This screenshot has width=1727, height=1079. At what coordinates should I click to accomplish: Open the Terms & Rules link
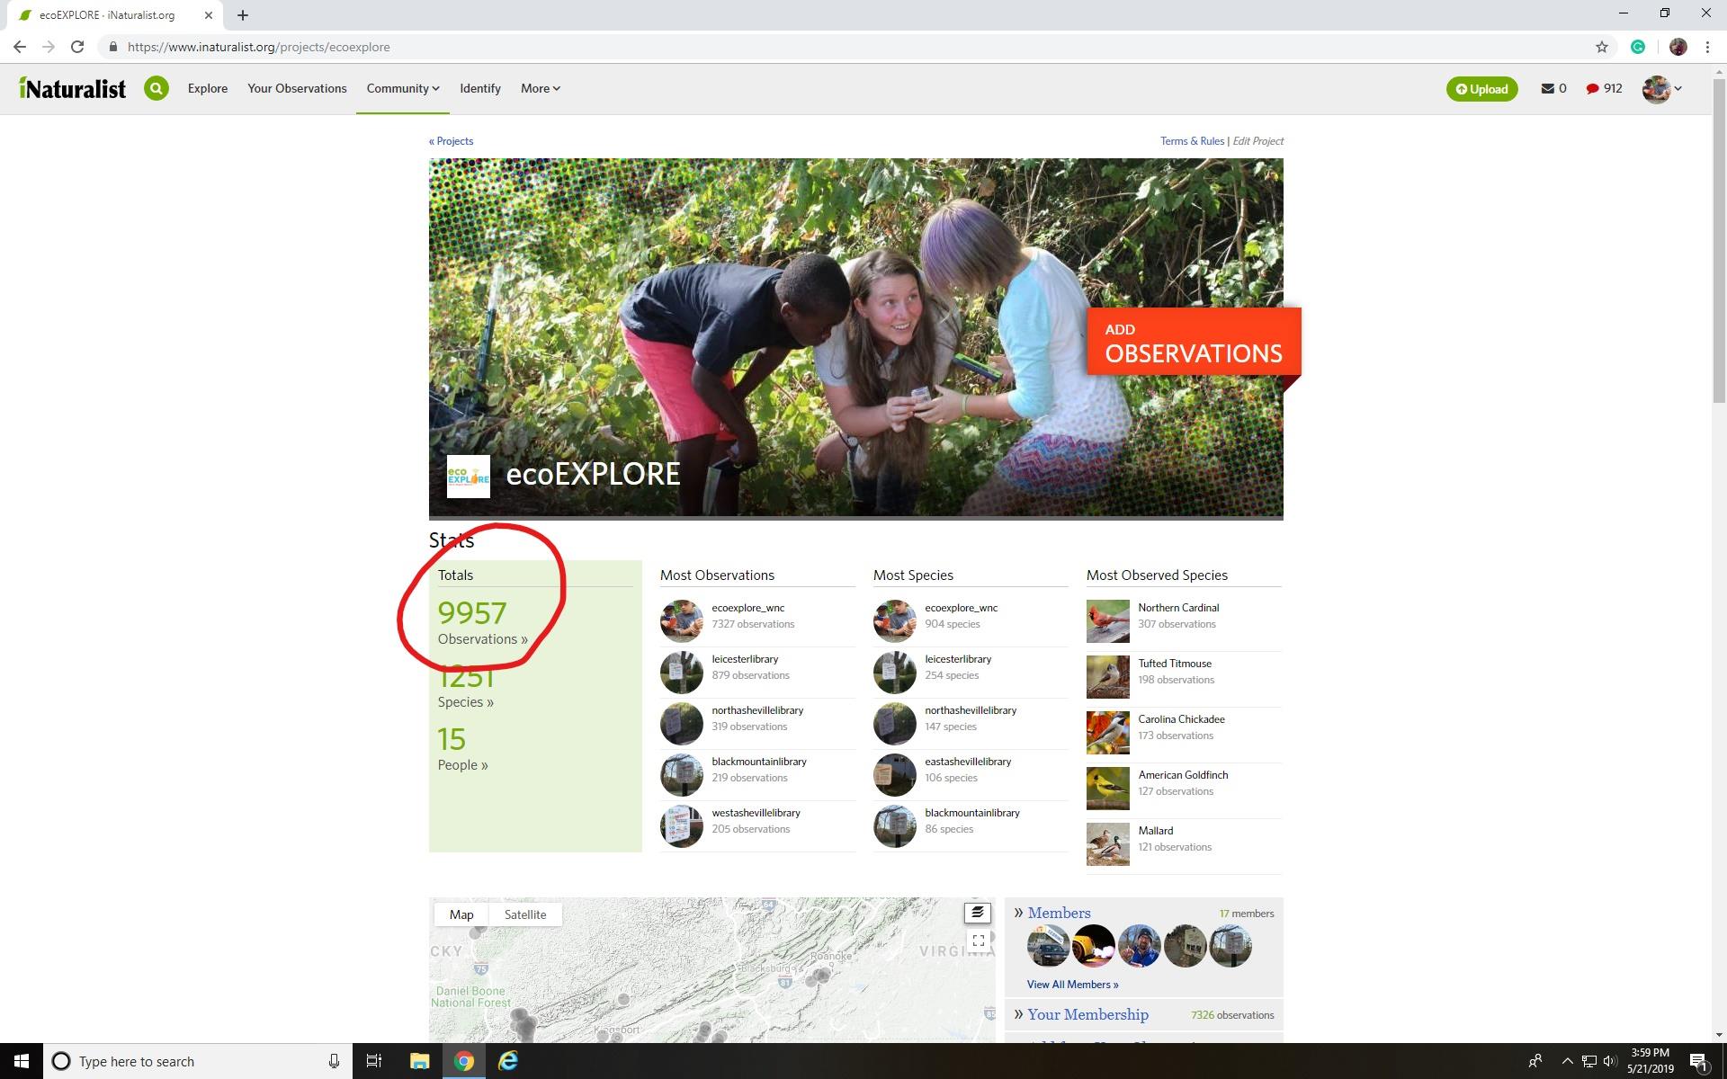[x=1192, y=141]
